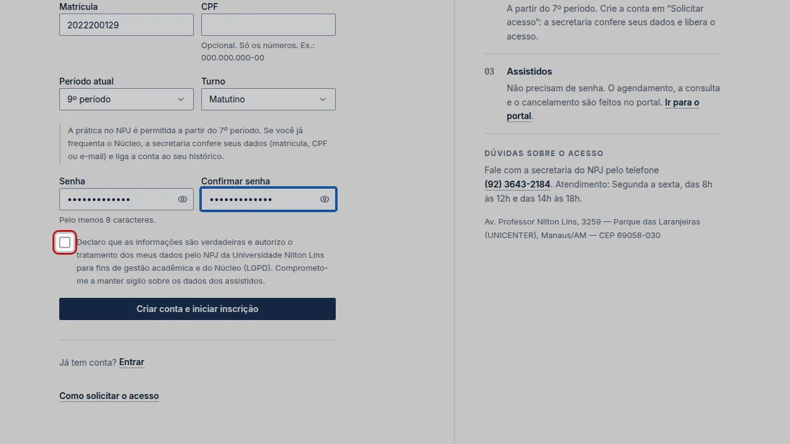Follow the Entrar link
Image resolution: width=790 pixels, height=444 pixels.
[131, 362]
